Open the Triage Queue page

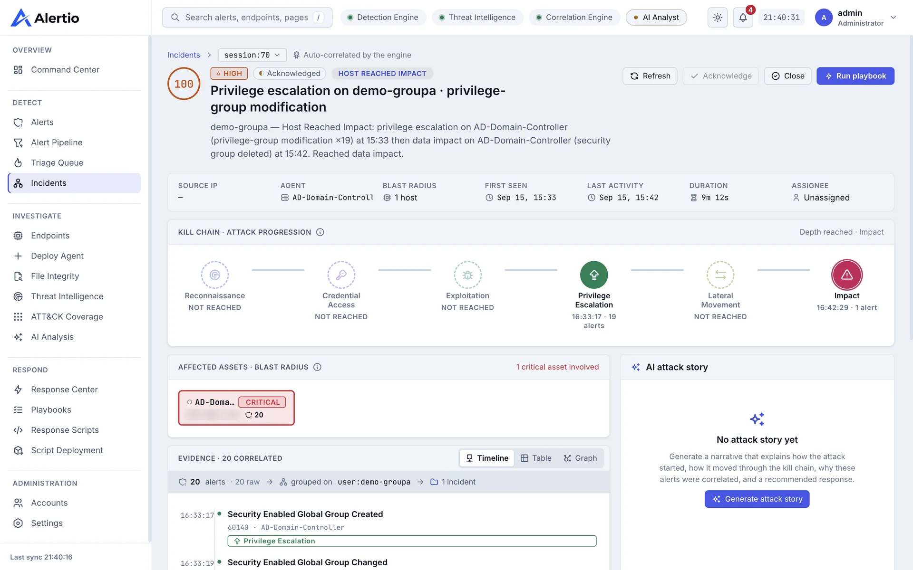click(74, 163)
